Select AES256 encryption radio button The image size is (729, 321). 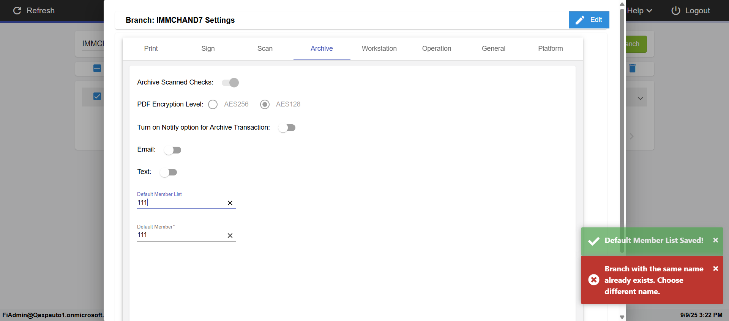point(213,104)
